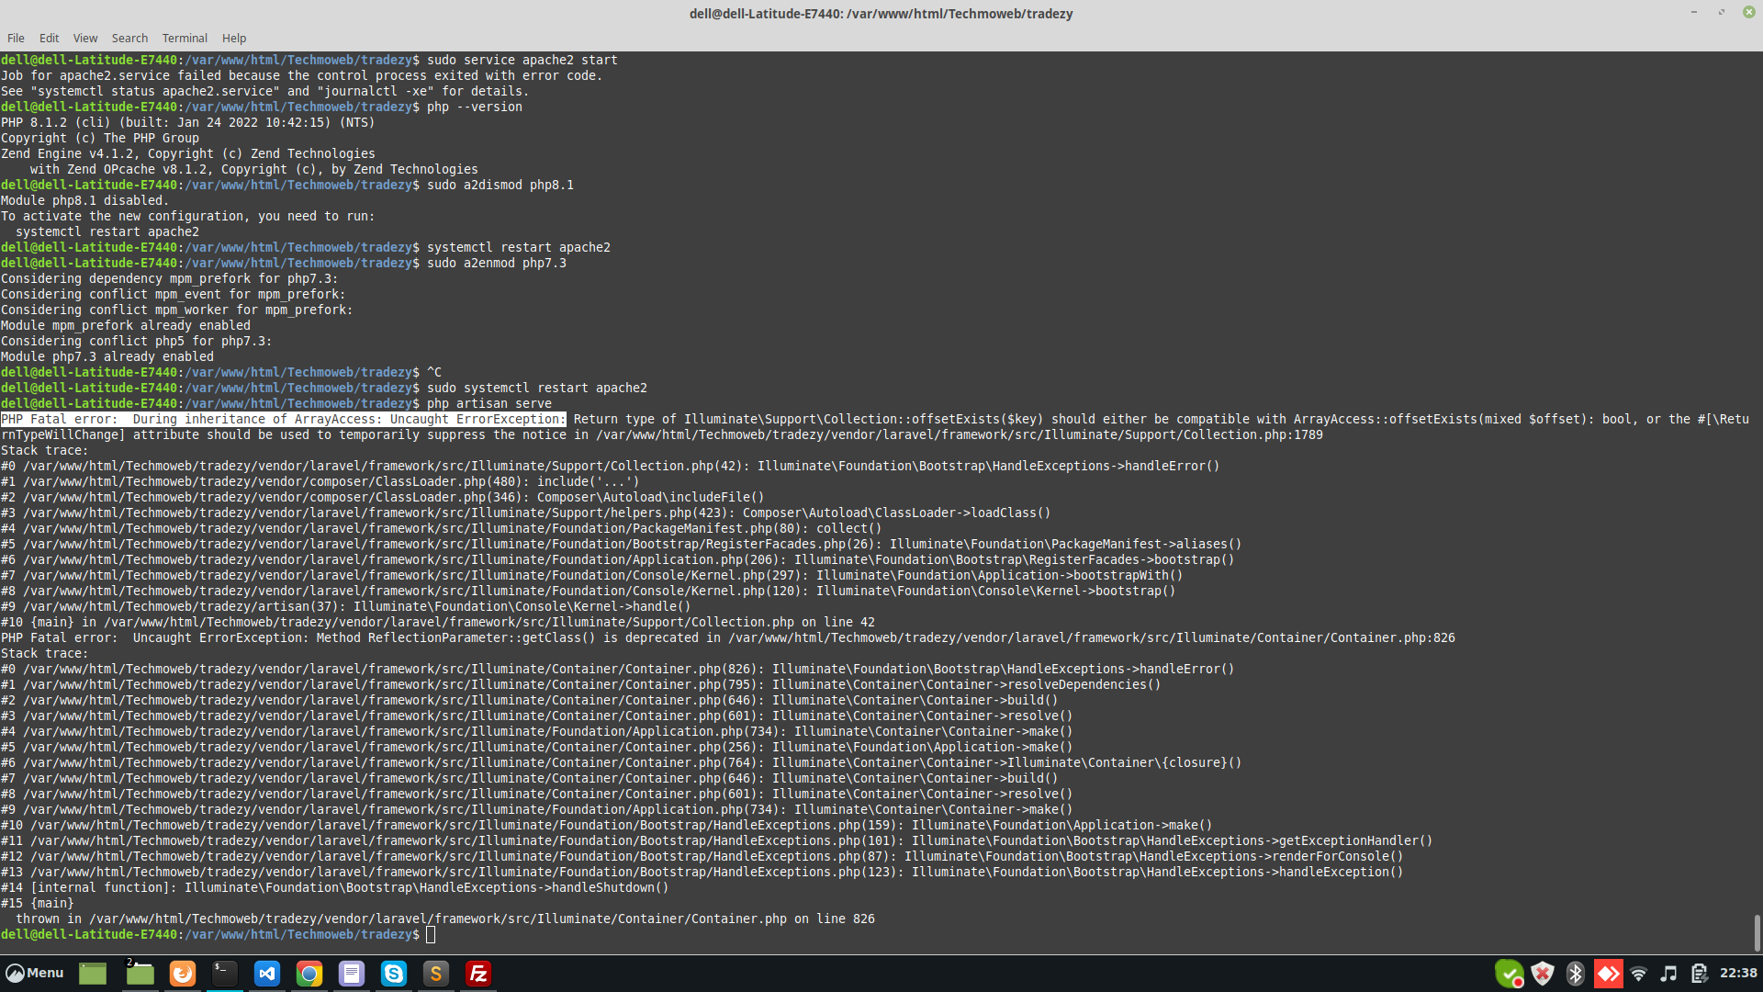Click the Show Desktop green icon
This screenshot has height=992, width=1763.
(93, 974)
